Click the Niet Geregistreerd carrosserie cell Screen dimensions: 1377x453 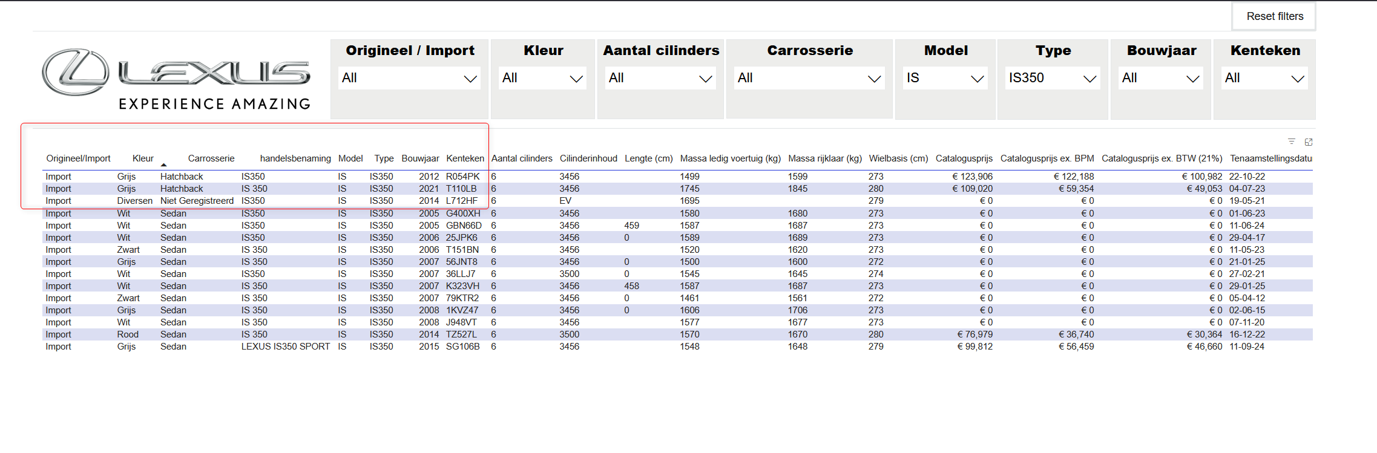tap(197, 201)
